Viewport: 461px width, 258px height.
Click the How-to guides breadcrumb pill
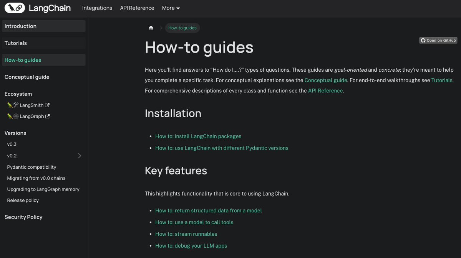[x=182, y=28]
